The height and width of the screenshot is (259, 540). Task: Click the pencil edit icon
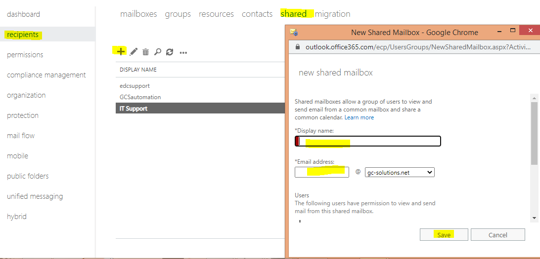click(134, 52)
